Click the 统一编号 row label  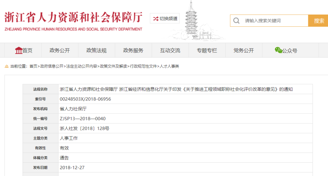(40, 119)
